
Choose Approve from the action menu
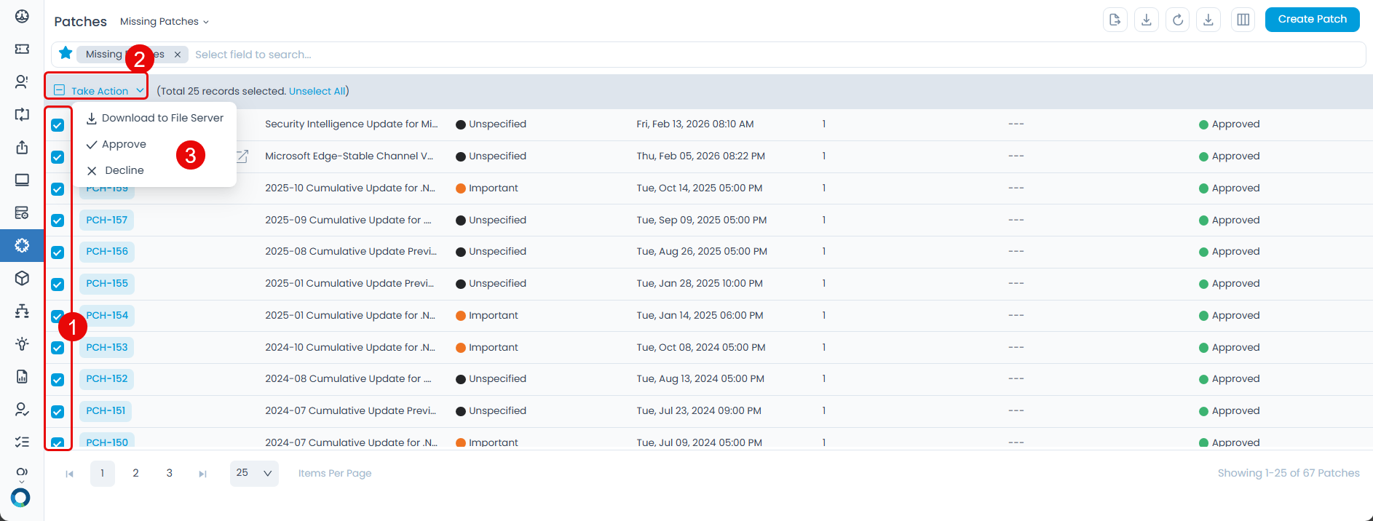(124, 144)
